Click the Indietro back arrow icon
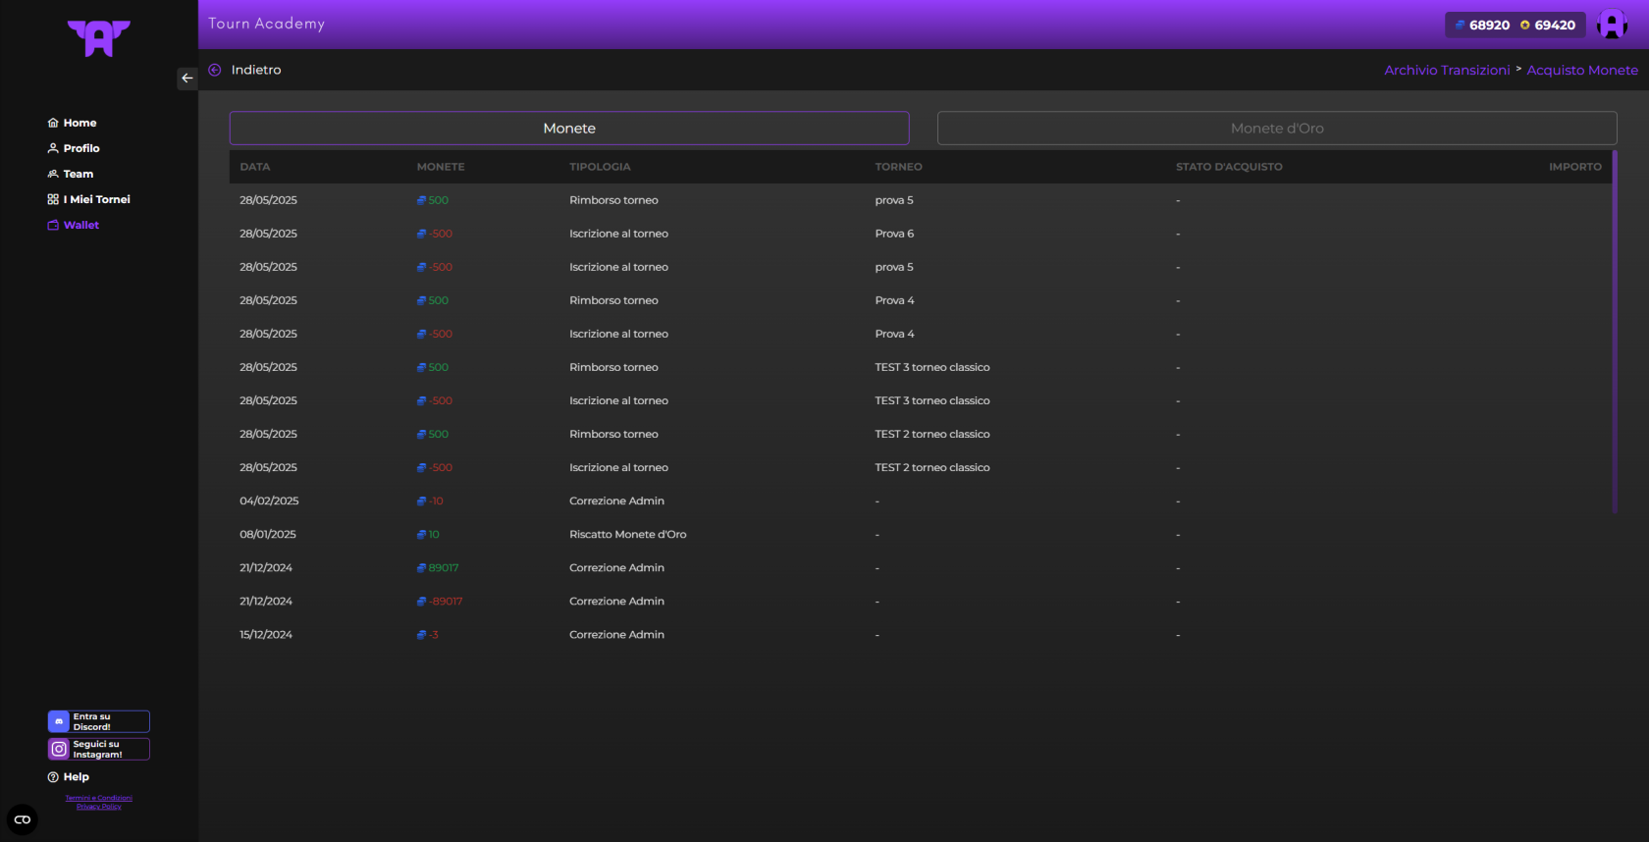The image size is (1649, 842). point(215,70)
